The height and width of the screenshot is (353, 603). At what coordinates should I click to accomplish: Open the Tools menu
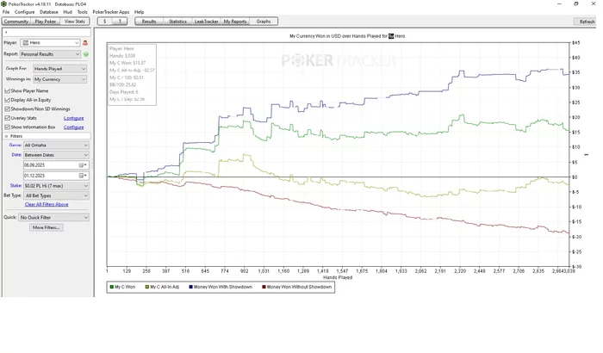83,12
